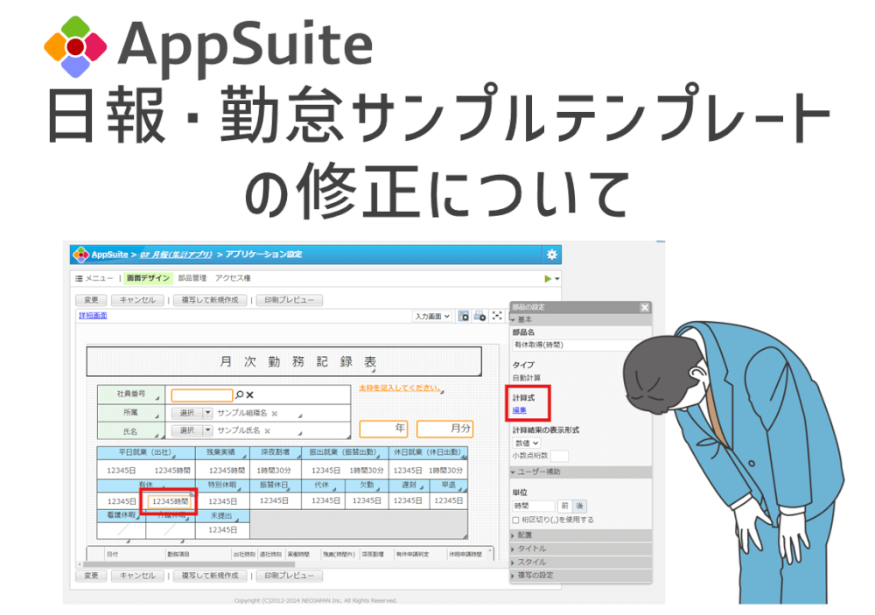Screen dimensions: 875x615
Task: Open the settings gear in the blue header
Action: (551, 254)
